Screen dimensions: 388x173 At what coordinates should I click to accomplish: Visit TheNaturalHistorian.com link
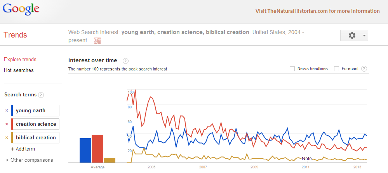tap(317, 11)
